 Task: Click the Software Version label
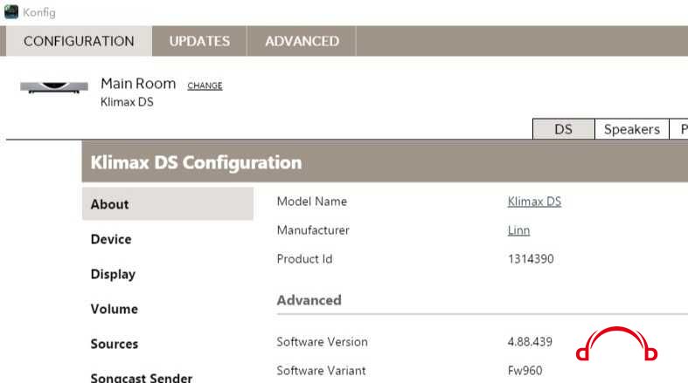click(x=323, y=342)
